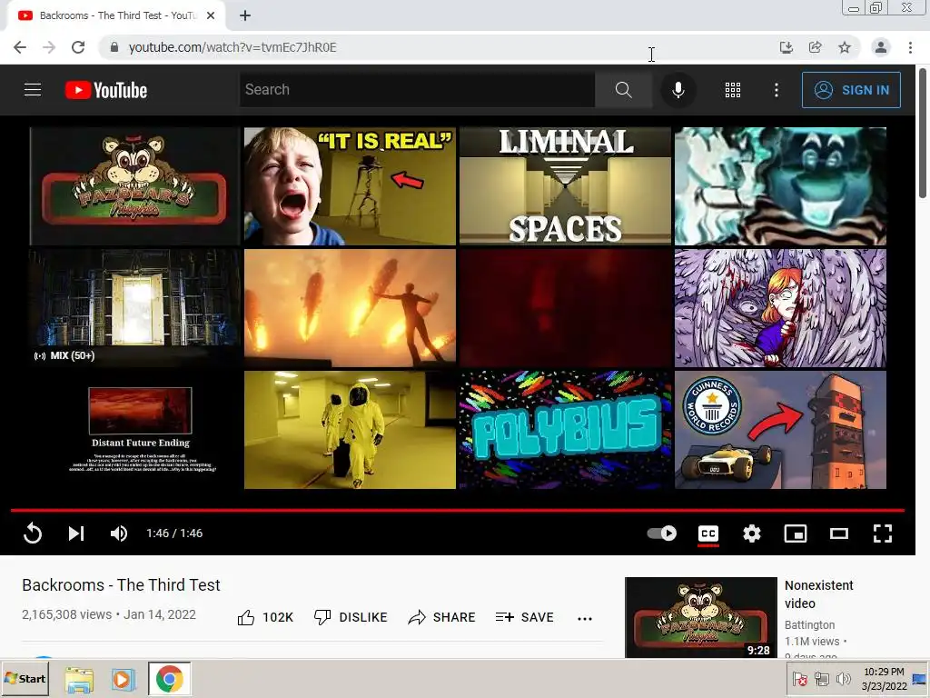
Task: Like the video with 102K thumbs up
Action: pyautogui.click(x=265, y=617)
